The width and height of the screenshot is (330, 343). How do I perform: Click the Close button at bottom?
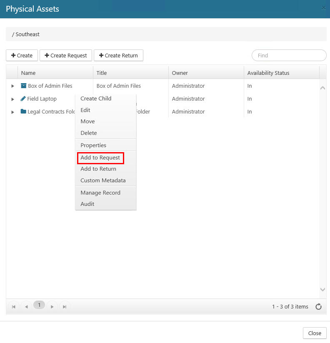315,333
